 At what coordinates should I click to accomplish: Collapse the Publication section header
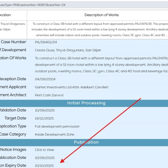click(x=86, y=142)
